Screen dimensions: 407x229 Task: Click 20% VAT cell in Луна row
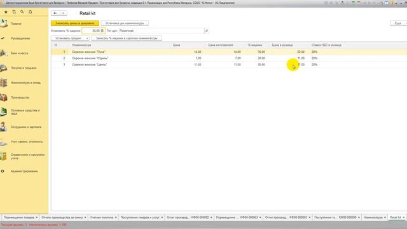[x=314, y=52]
